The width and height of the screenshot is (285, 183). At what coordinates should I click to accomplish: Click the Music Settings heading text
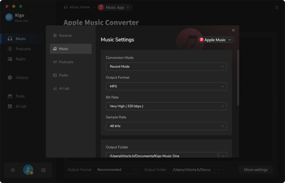click(x=117, y=40)
